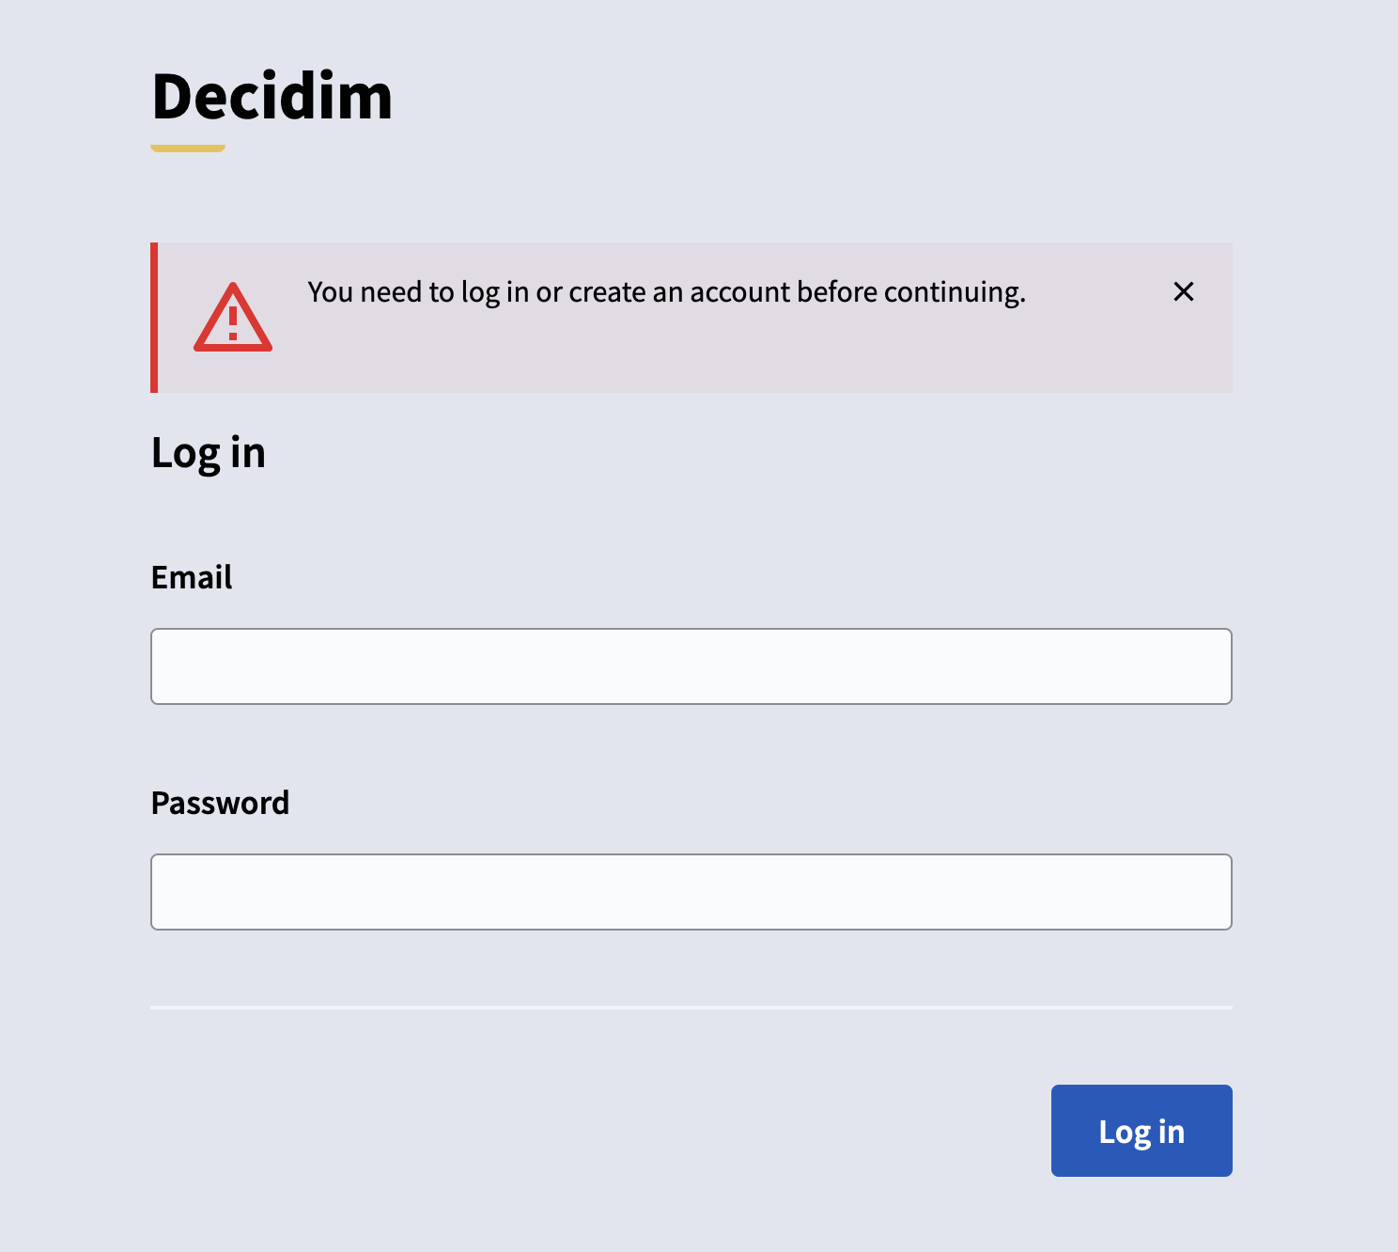Select the Decidim logo heading
The image size is (1398, 1252).
272,96
